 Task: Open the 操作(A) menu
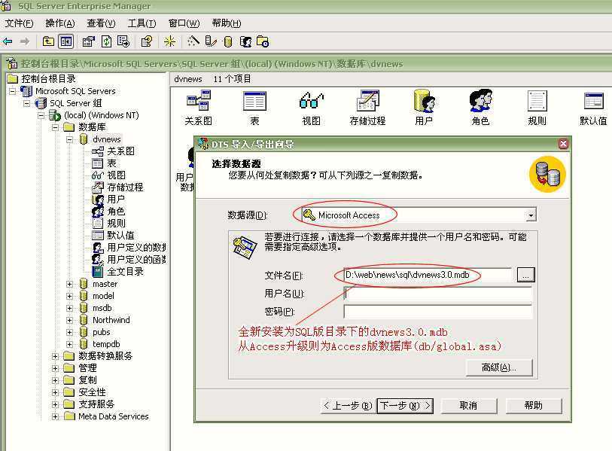(x=60, y=23)
